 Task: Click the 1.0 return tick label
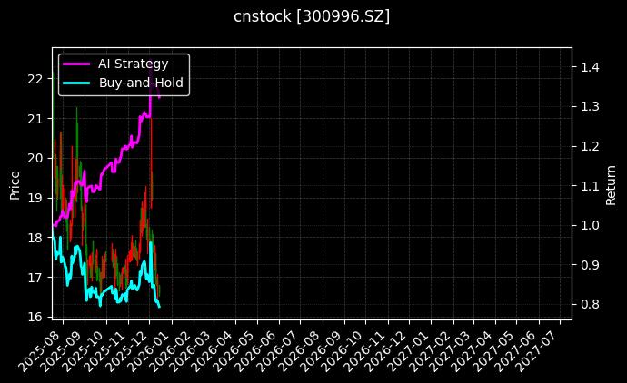coord(591,225)
